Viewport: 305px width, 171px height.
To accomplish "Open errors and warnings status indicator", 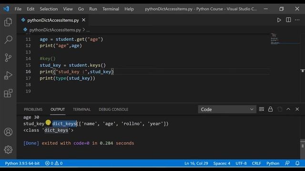I will coord(54,163).
